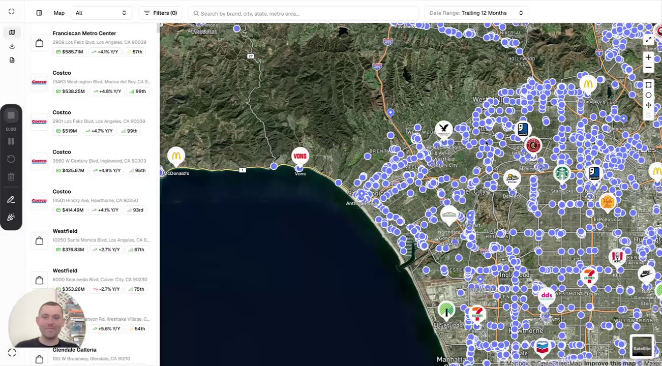This screenshot has width=662, height=366.
Task: Select the circle draw tool on map
Action: (x=648, y=95)
